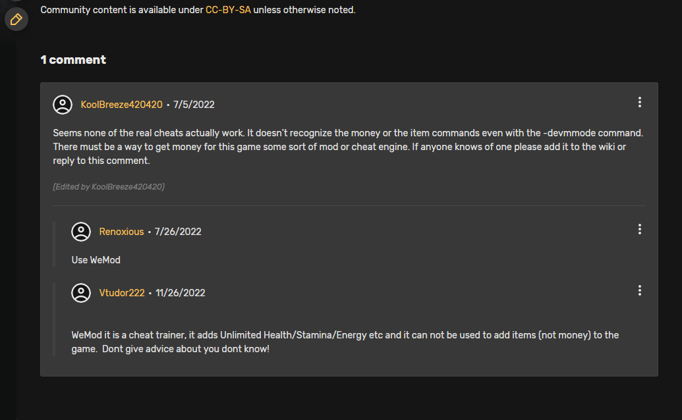Click the 11/26/2022 reply date

coord(180,293)
